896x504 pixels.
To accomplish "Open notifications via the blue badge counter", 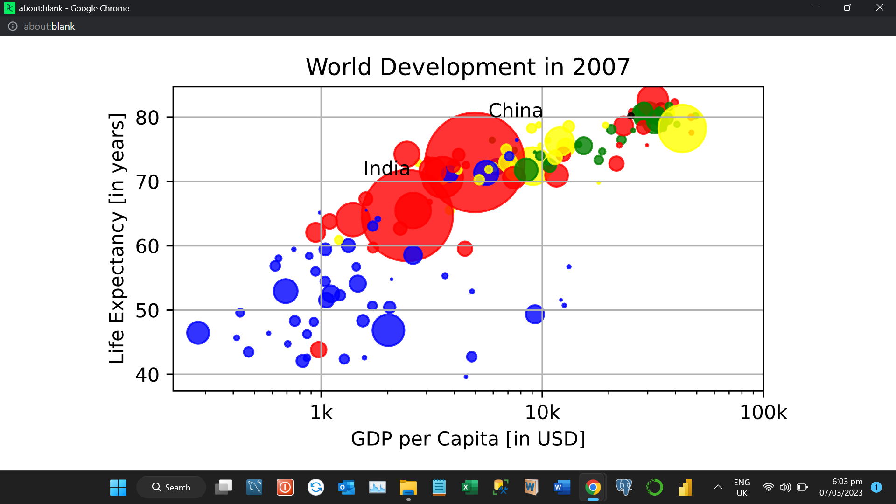I will pyautogui.click(x=877, y=487).
